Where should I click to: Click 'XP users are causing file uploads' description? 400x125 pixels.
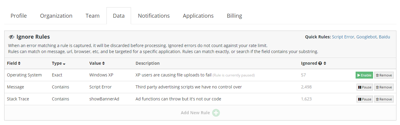(174, 75)
